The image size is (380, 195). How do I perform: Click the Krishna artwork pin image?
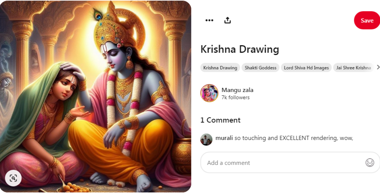pyautogui.click(x=95, y=97)
